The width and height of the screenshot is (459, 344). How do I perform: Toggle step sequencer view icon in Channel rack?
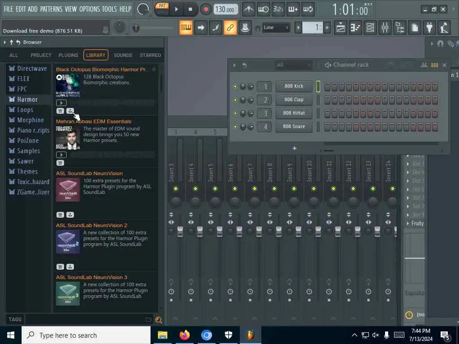[x=434, y=65]
